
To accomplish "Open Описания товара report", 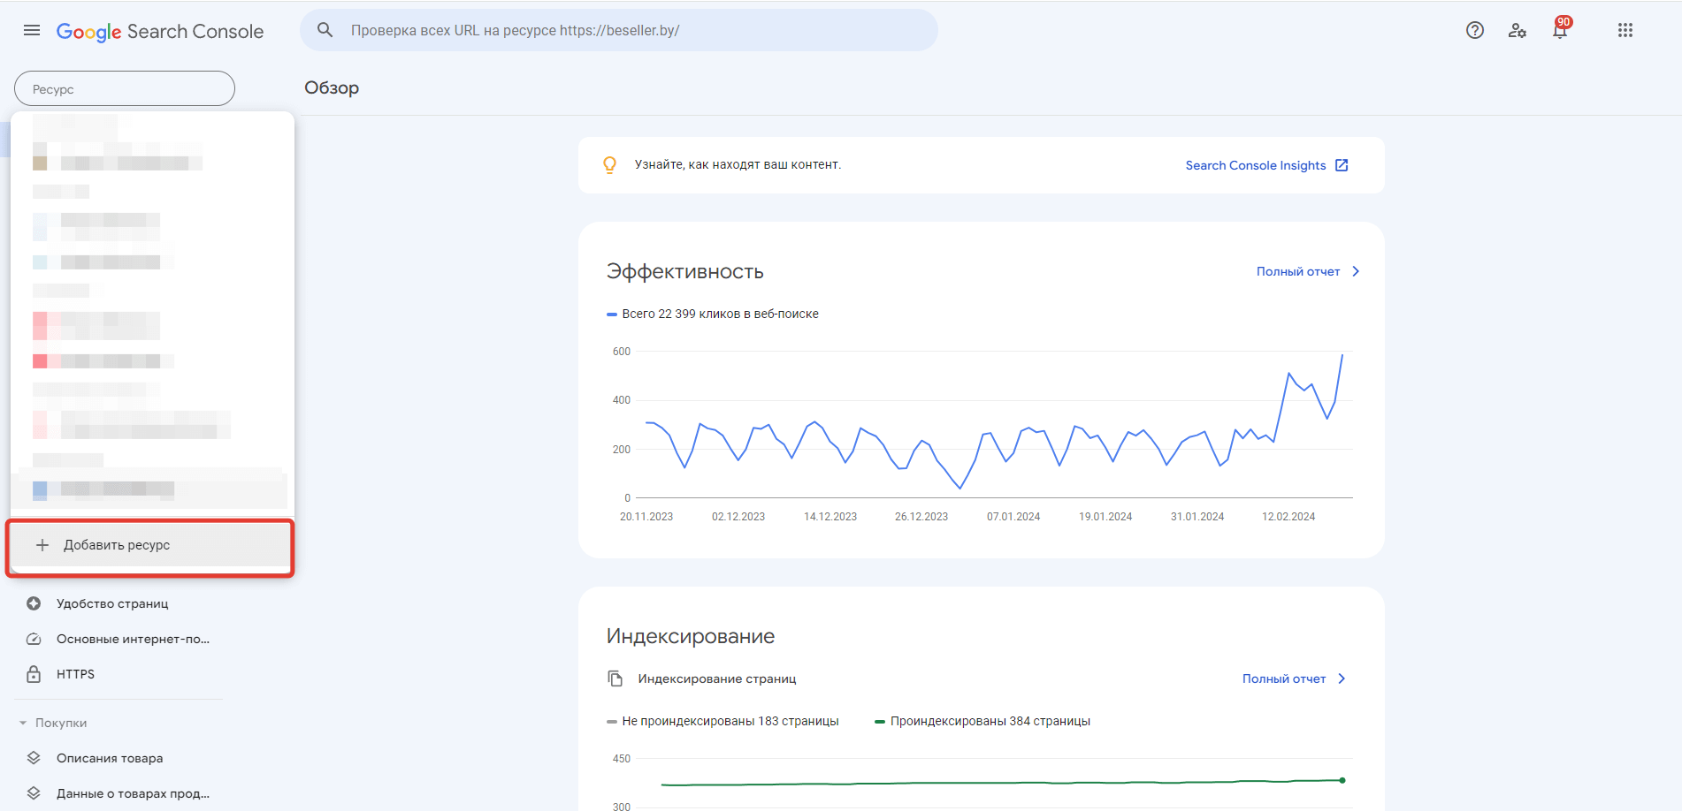I will click(110, 758).
